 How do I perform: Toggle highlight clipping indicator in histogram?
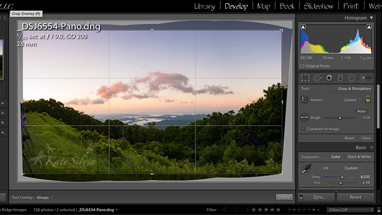coord(369,27)
